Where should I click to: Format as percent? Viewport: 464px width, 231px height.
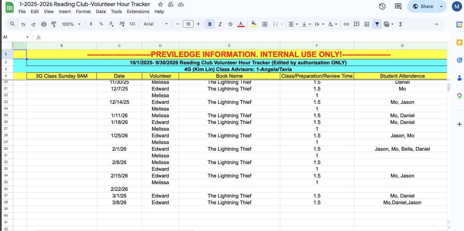point(101,24)
